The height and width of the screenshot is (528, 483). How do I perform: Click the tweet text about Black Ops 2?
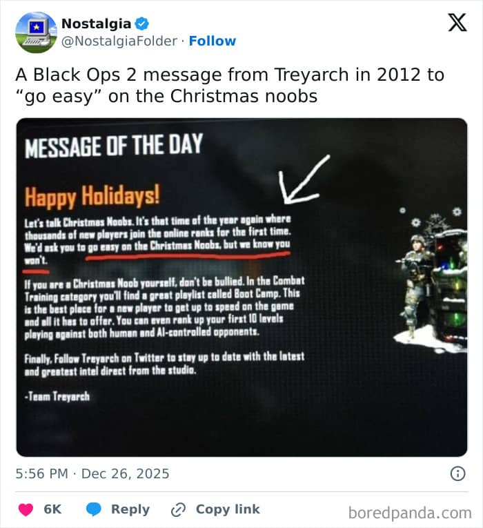[x=230, y=85]
